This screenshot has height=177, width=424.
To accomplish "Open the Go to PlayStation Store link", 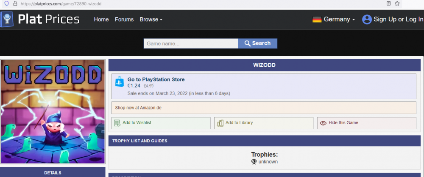I will point(156,79).
